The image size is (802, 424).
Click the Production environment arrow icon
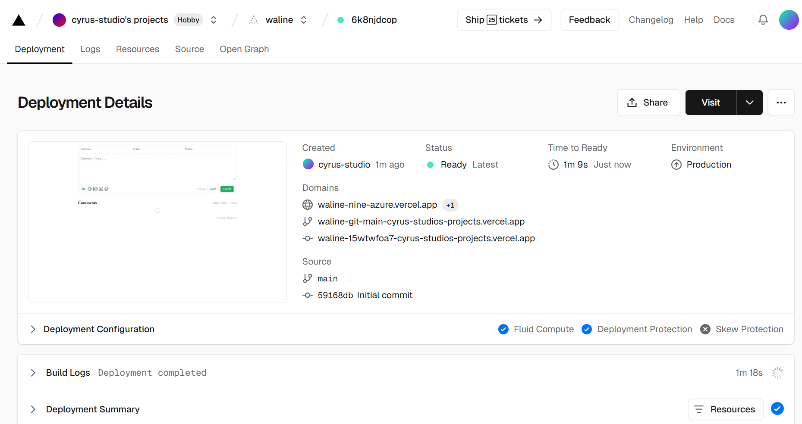pos(676,165)
